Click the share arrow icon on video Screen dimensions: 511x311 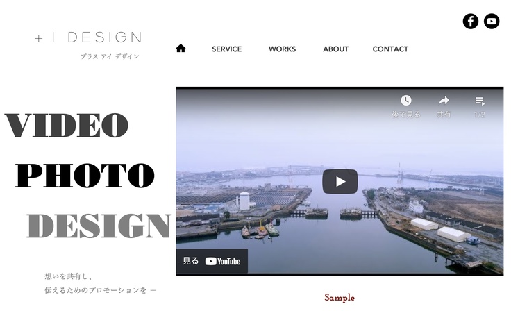(444, 101)
